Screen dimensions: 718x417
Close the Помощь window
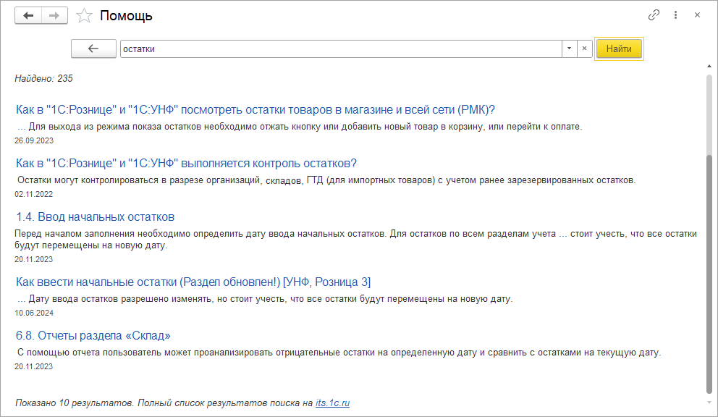[697, 14]
